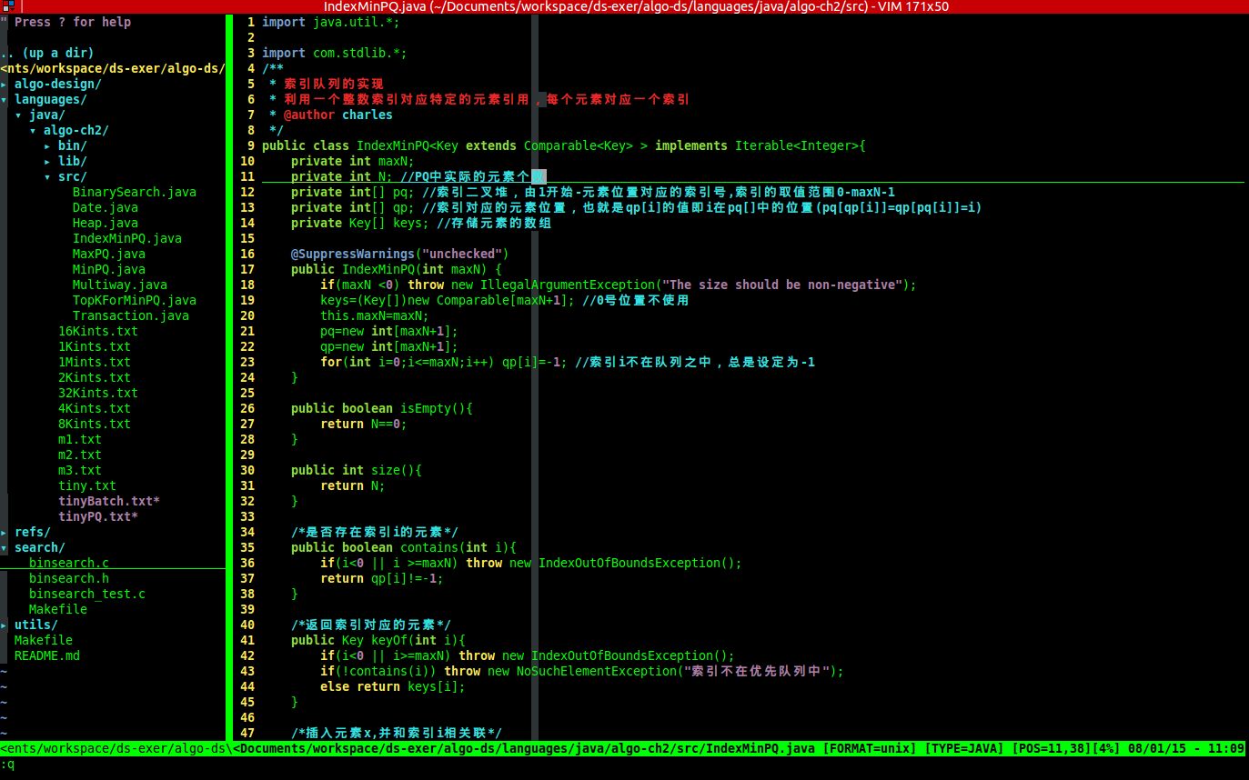Click 'private int maxN;' line

pos(352,162)
